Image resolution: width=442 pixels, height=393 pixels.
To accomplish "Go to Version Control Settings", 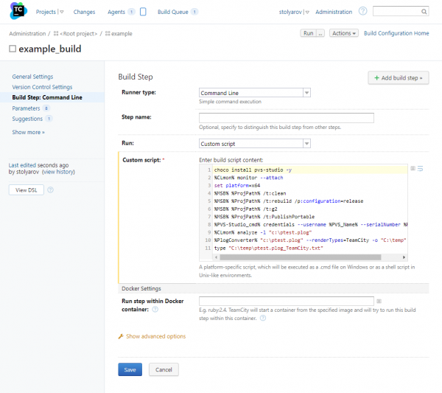I will click(42, 87).
